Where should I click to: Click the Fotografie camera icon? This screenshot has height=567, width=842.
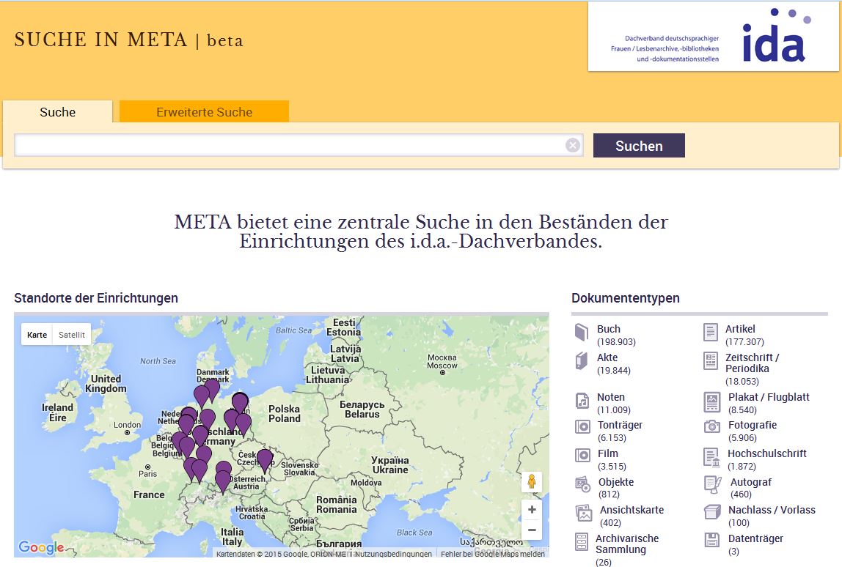tap(711, 426)
